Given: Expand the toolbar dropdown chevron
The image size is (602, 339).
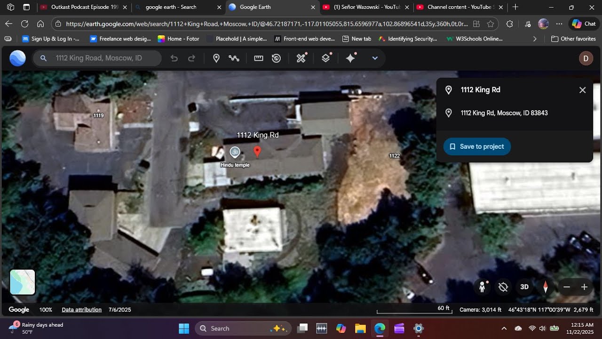Looking at the screenshot, I should (375, 58).
